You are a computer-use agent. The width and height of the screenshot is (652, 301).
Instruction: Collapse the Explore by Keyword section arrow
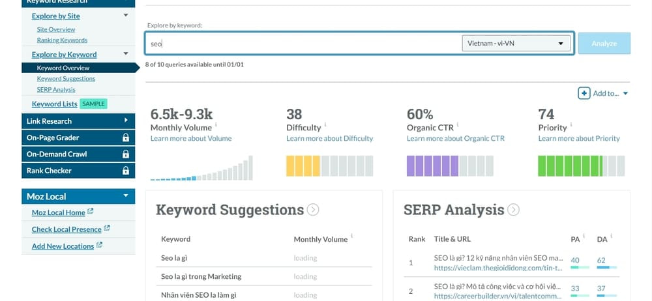coord(126,53)
